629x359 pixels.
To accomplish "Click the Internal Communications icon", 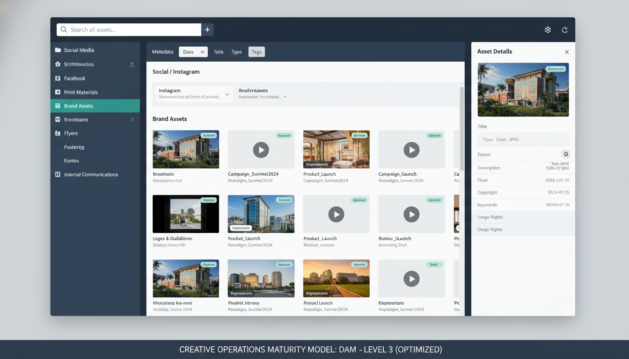I will pos(58,174).
